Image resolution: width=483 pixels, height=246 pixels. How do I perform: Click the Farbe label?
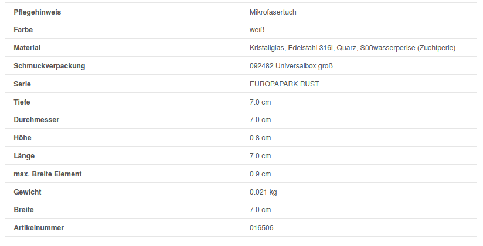24,30
